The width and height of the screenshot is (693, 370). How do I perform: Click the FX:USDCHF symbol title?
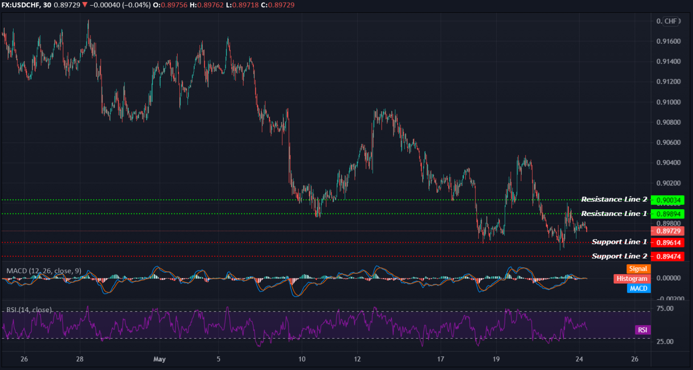coord(20,5)
